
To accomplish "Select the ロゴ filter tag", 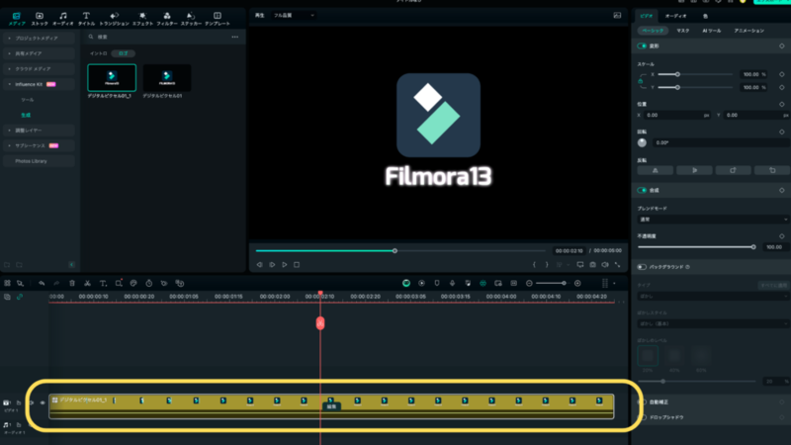I will [123, 53].
